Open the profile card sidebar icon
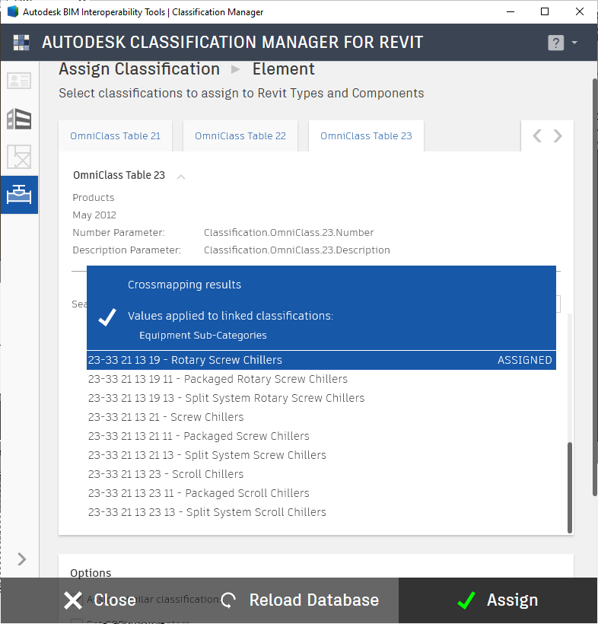The image size is (598, 624). pyautogui.click(x=19, y=81)
